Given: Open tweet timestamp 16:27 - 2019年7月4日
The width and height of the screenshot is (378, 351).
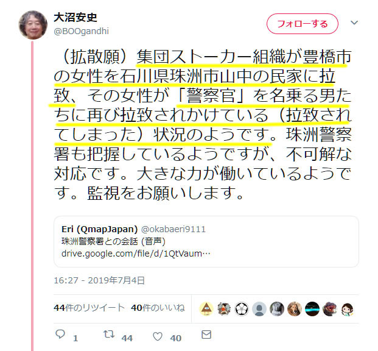Looking at the screenshot, I should [99, 280].
